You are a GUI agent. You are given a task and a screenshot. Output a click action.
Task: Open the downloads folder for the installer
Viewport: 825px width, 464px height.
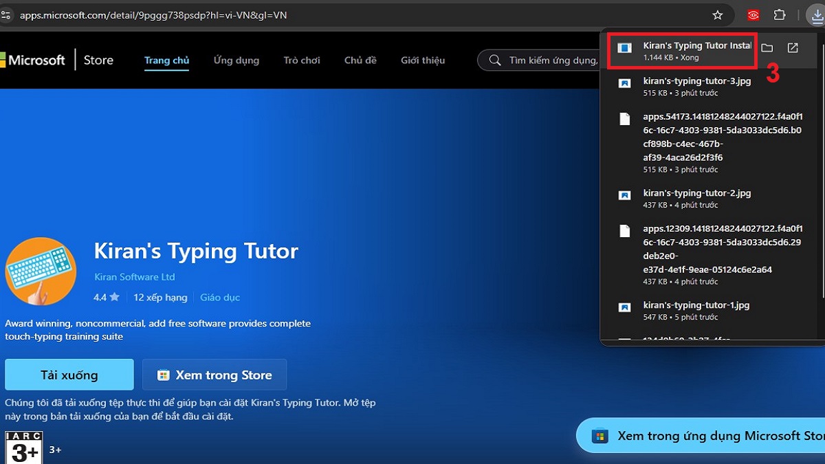768,47
